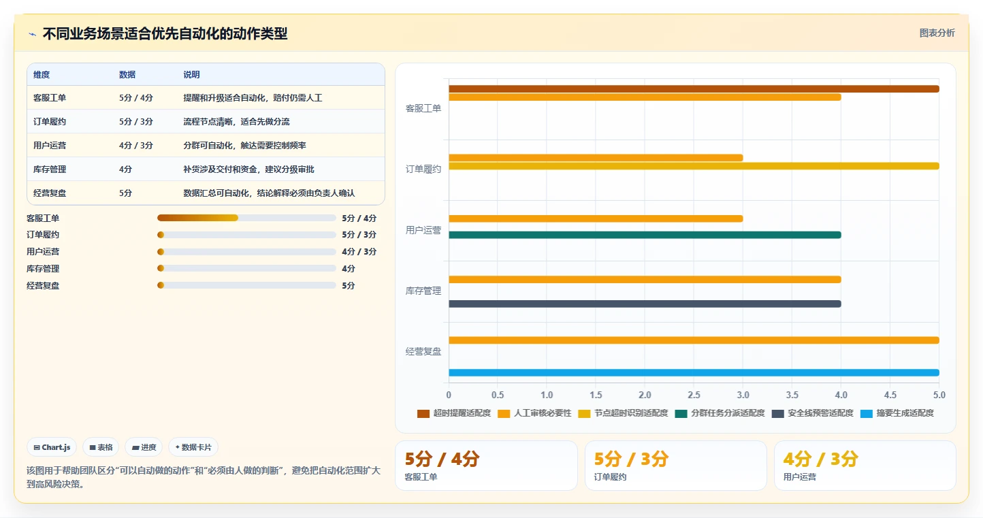
Task: Click the text 流程节点清晰，适合先做分流
Action: pyautogui.click(x=236, y=122)
